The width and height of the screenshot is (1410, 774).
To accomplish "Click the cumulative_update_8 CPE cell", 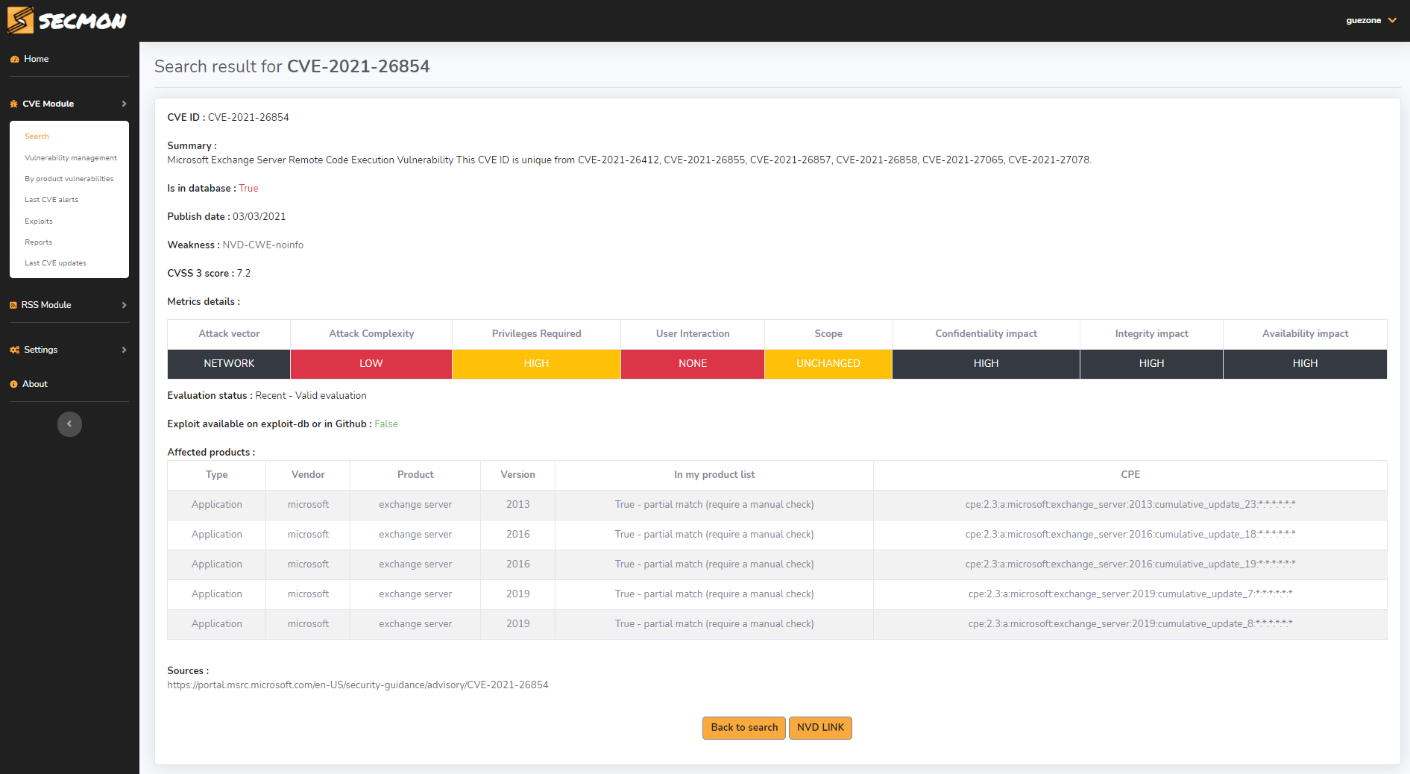I will [x=1130, y=624].
